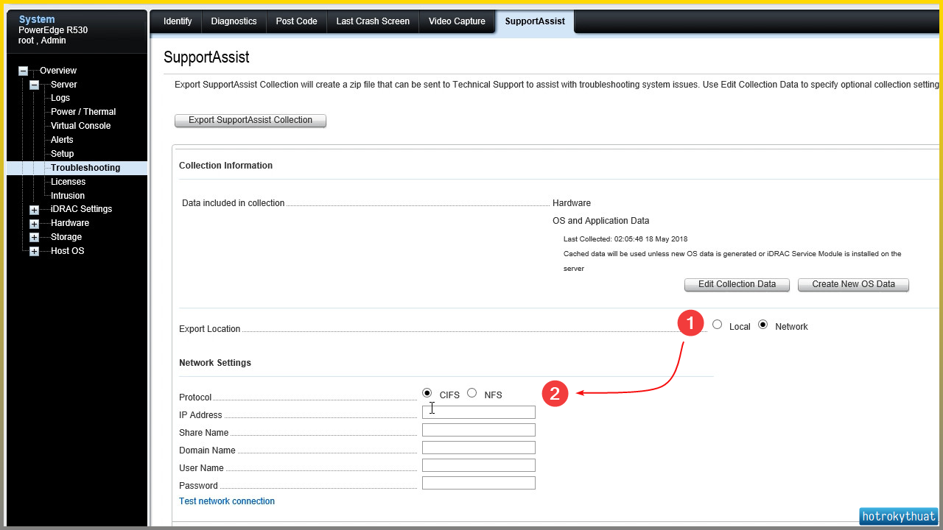Click the Edit Collection Data button
Image resolution: width=943 pixels, height=530 pixels.
point(737,284)
